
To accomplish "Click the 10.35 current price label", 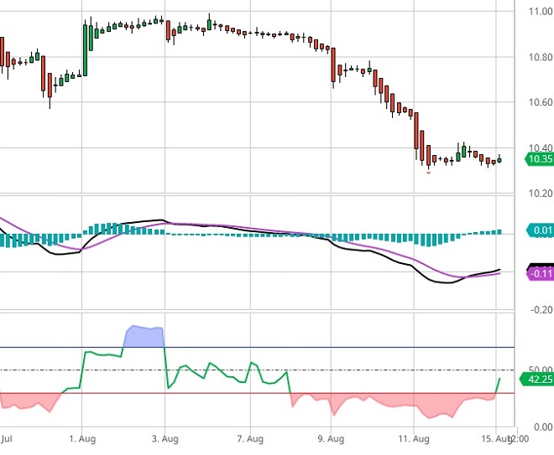I will pos(540,159).
